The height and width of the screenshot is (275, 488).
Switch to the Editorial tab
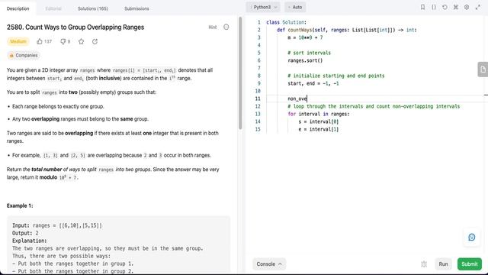(53, 8)
